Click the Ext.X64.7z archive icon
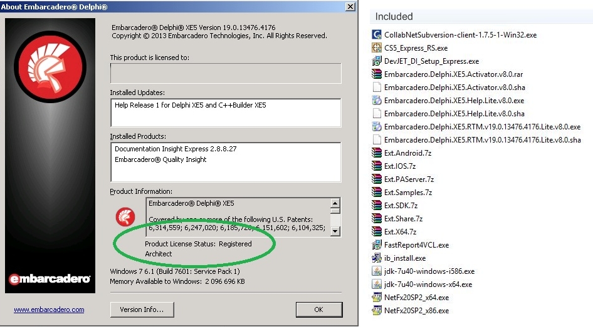This screenshot has width=593, height=327. click(377, 231)
